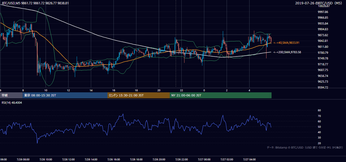
Task: Click the RSI axis value 30
Action: pos(319,138)
